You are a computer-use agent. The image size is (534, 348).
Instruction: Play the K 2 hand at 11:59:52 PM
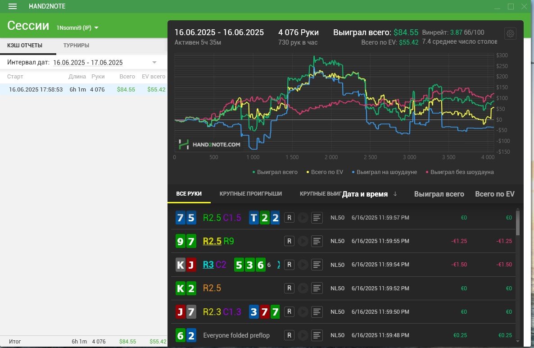(303, 288)
